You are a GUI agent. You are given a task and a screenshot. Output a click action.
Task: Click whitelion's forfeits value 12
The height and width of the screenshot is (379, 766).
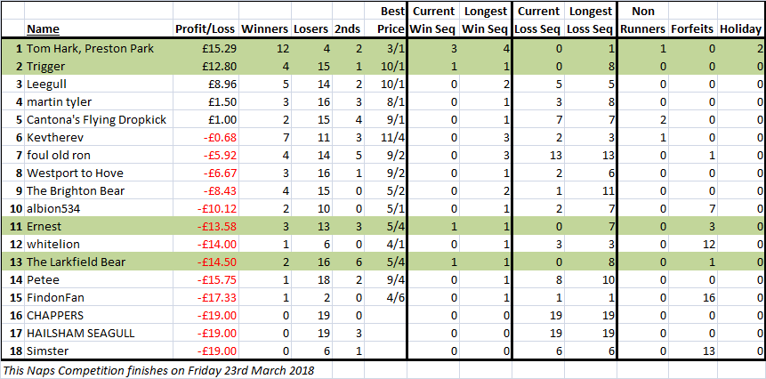coord(692,244)
